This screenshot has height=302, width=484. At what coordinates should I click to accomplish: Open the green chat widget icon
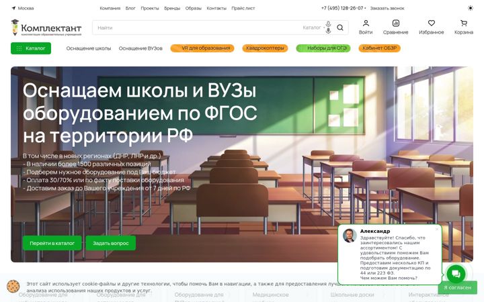tap(456, 274)
